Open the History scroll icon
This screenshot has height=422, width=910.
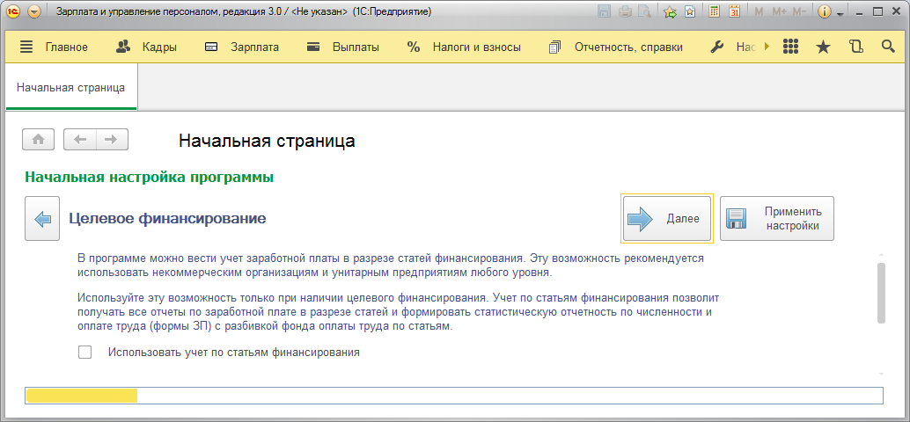click(855, 47)
